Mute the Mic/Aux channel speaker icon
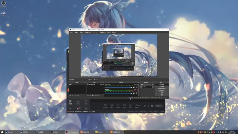The width and height of the screenshot is (238, 134). tap(134, 87)
